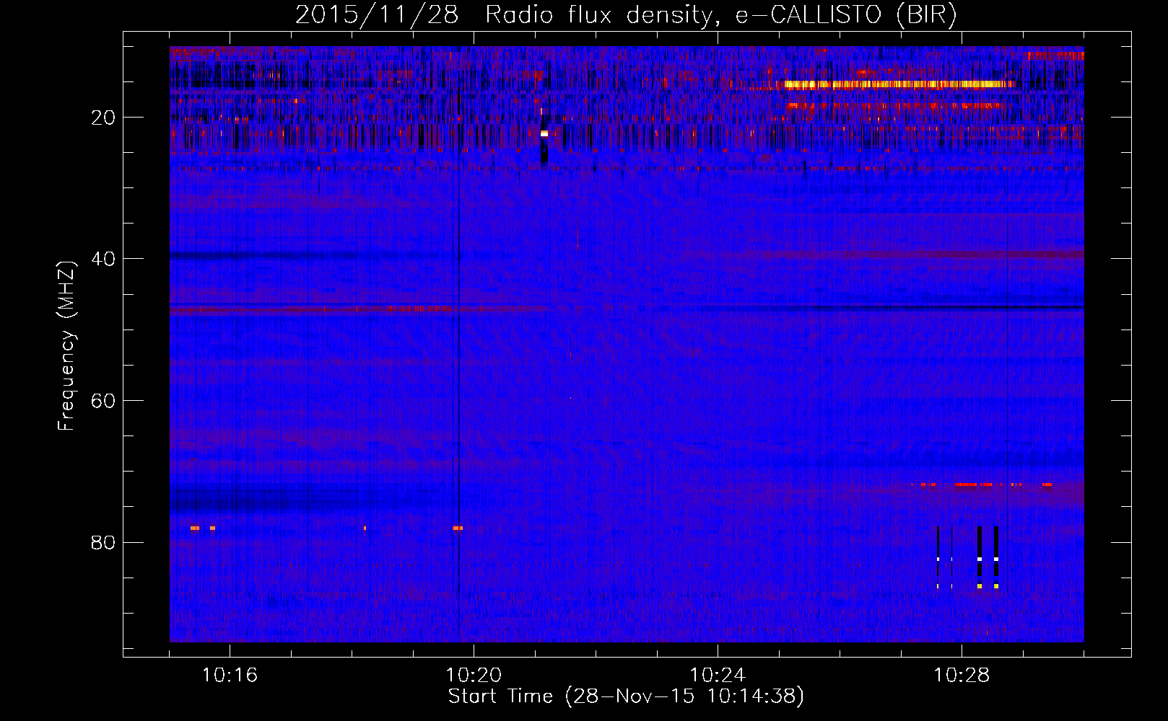Click the 'Start Time' x-axis label
The width and height of the screenshot is (1168, 721).
[x=625, y=696]
